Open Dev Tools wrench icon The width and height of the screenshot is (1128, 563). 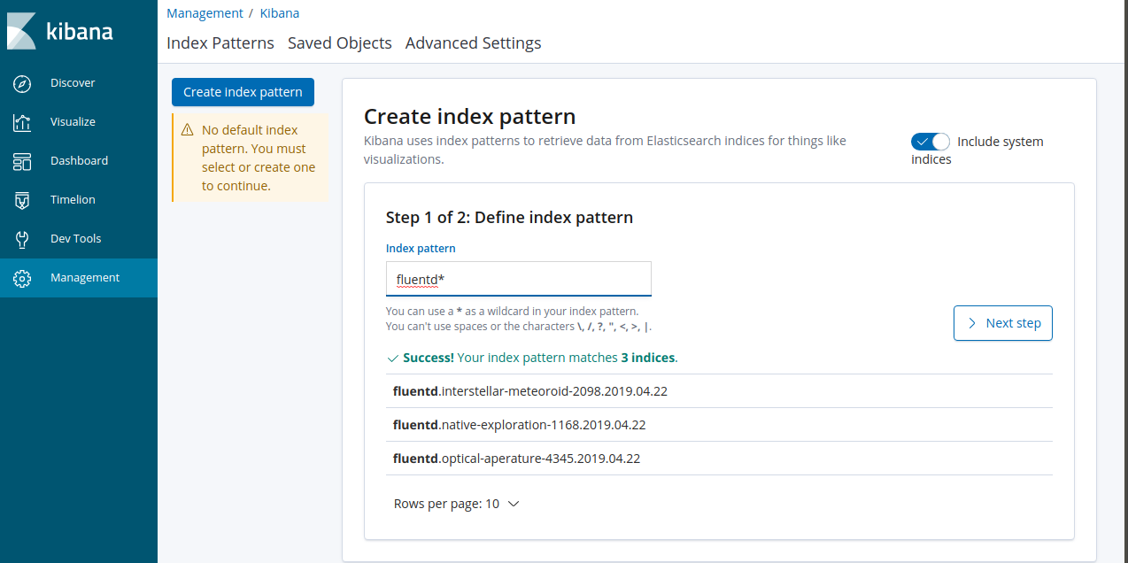pyautogui.click(x=22, y=239)
